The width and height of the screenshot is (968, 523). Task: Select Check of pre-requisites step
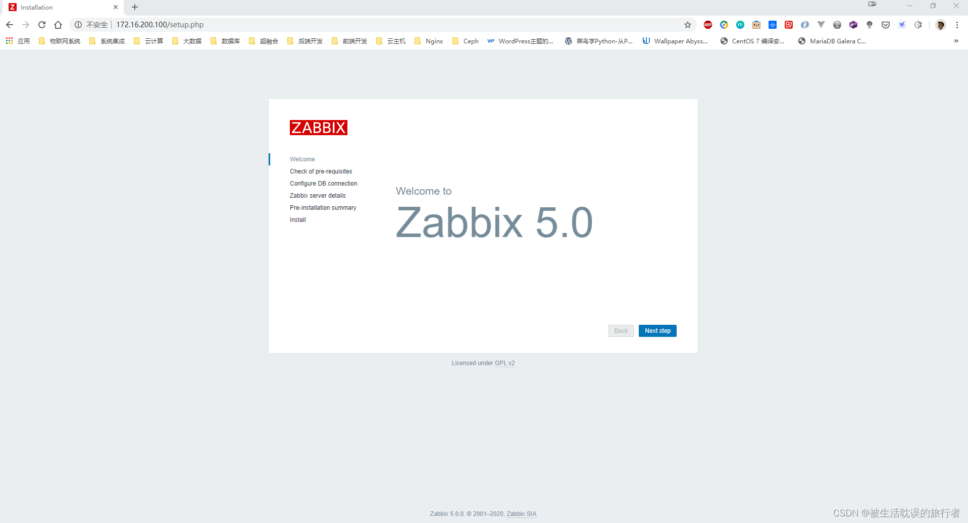click(321, 171)
